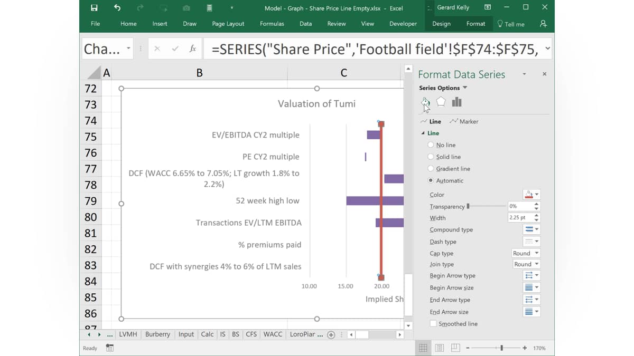This screenshot has width=634, height=356.
Task: Click the Save icon in quick access toolbar
Action: coord(94,8)
